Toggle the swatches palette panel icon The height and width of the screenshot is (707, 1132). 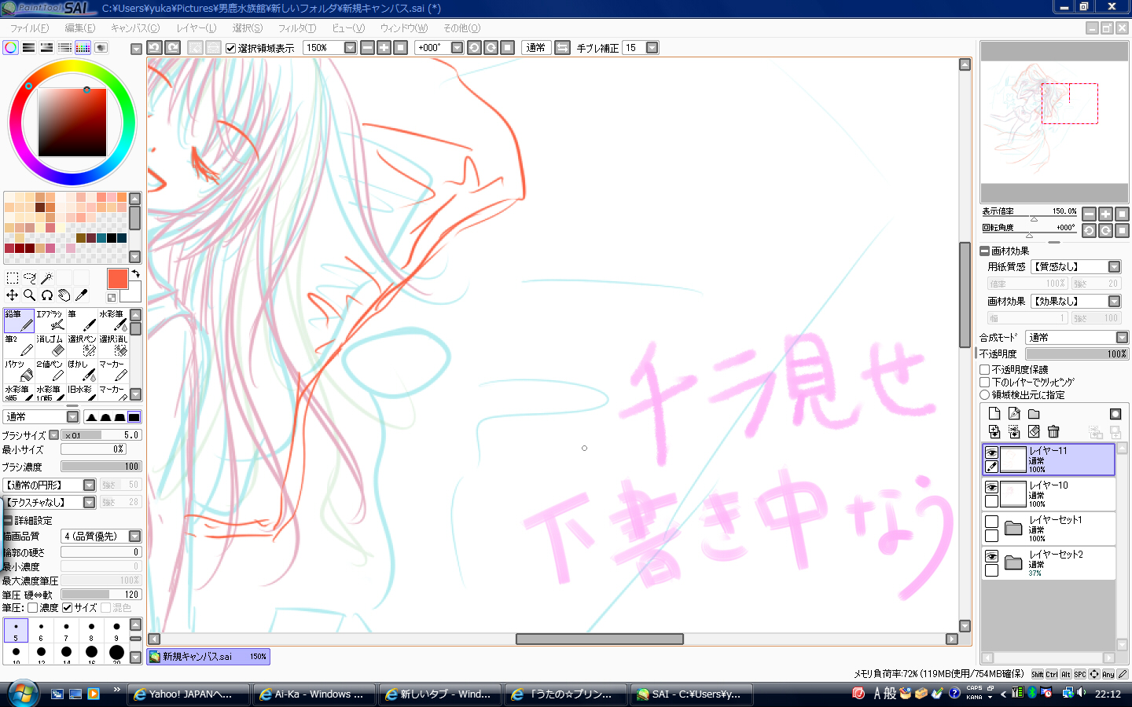[83, 48]
